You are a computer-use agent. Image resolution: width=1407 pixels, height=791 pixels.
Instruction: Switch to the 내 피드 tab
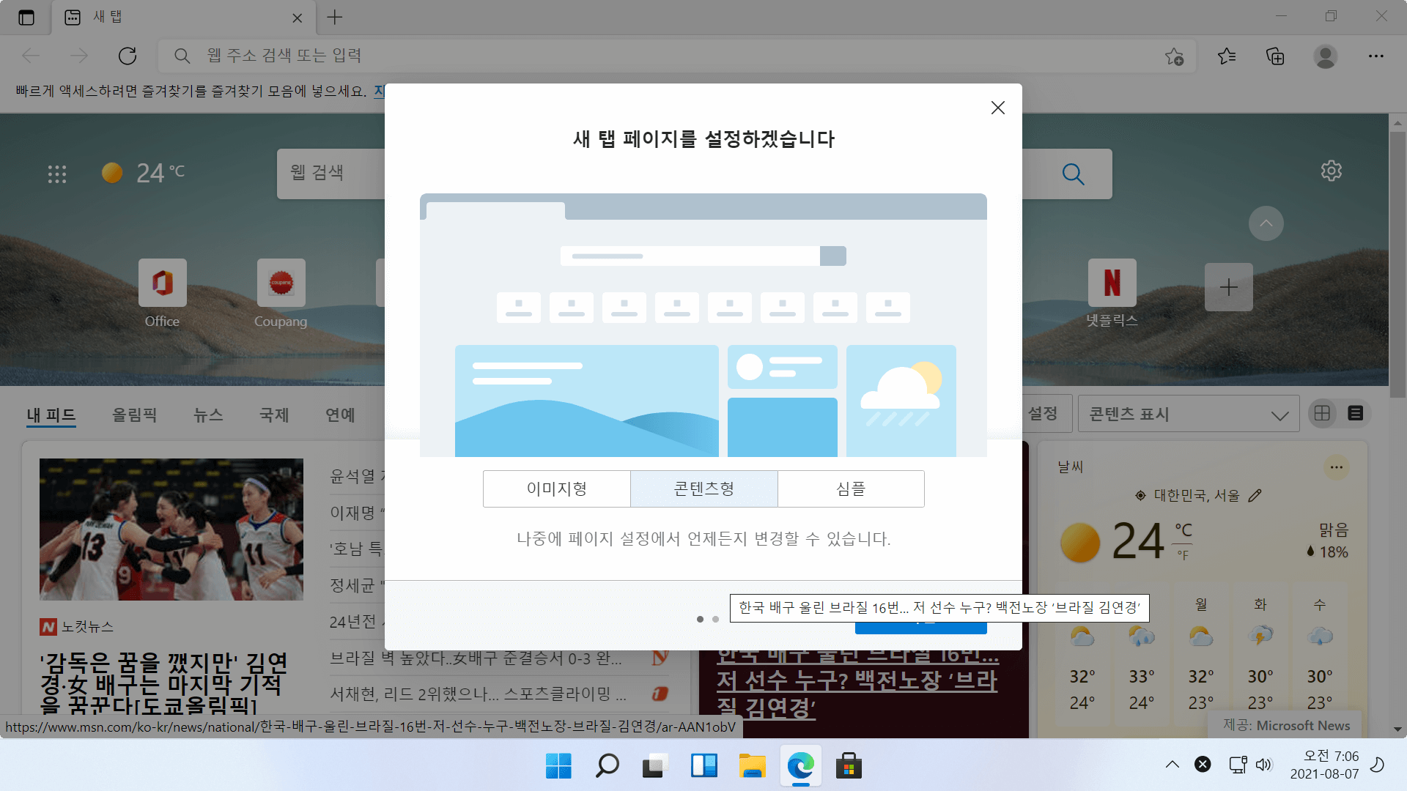[x=51, y=415]
